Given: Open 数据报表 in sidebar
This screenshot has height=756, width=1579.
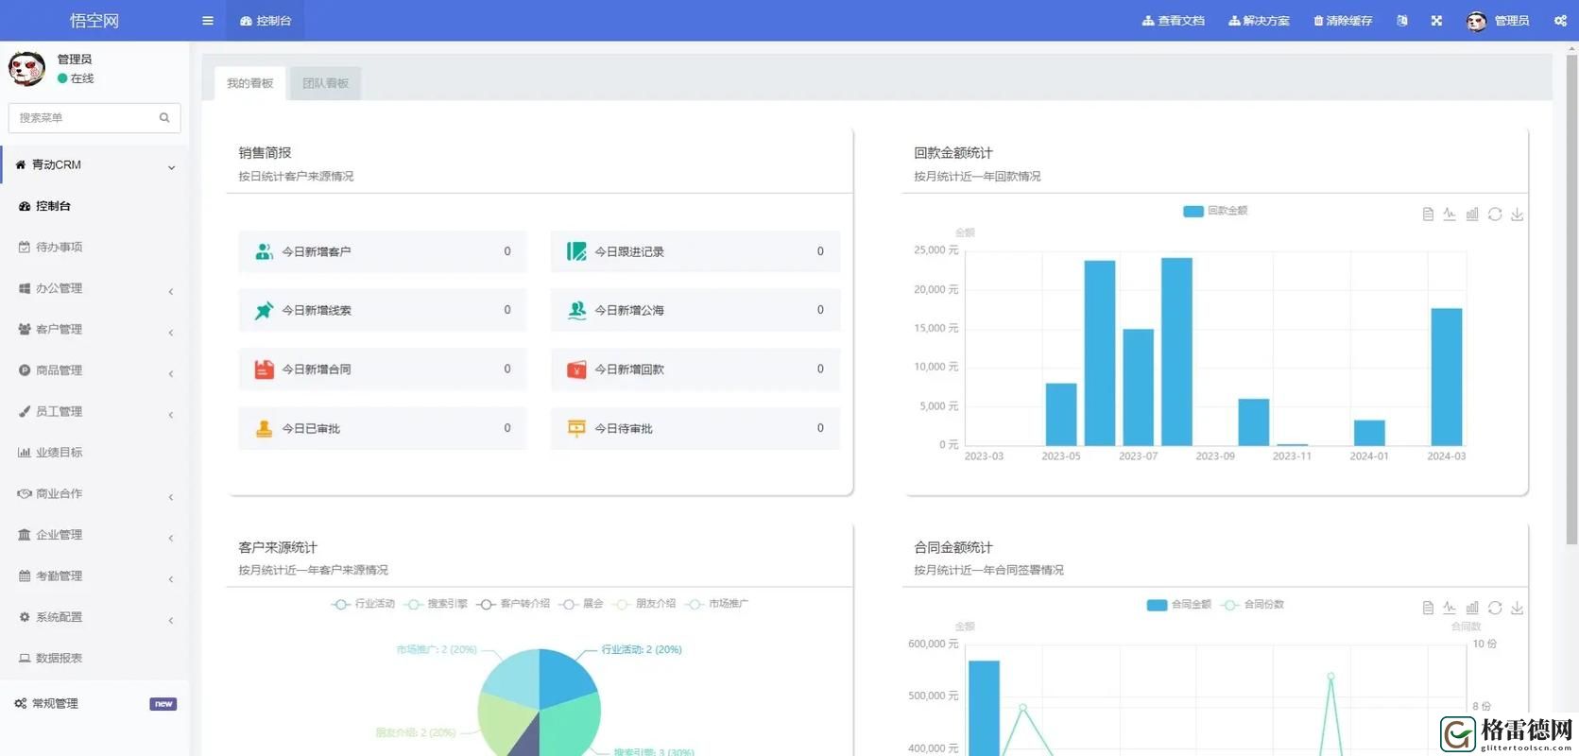Looking at the screenshot, I should pos(94,658).
